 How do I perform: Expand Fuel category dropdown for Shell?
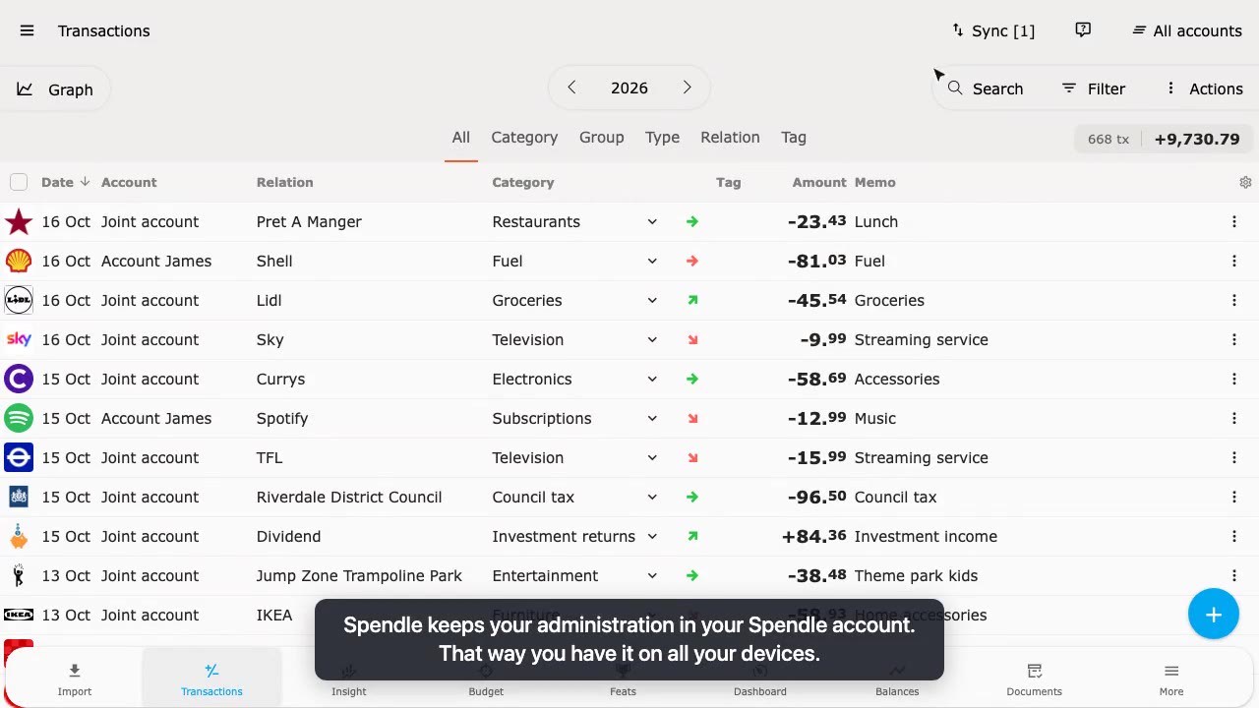click(652, 261)
